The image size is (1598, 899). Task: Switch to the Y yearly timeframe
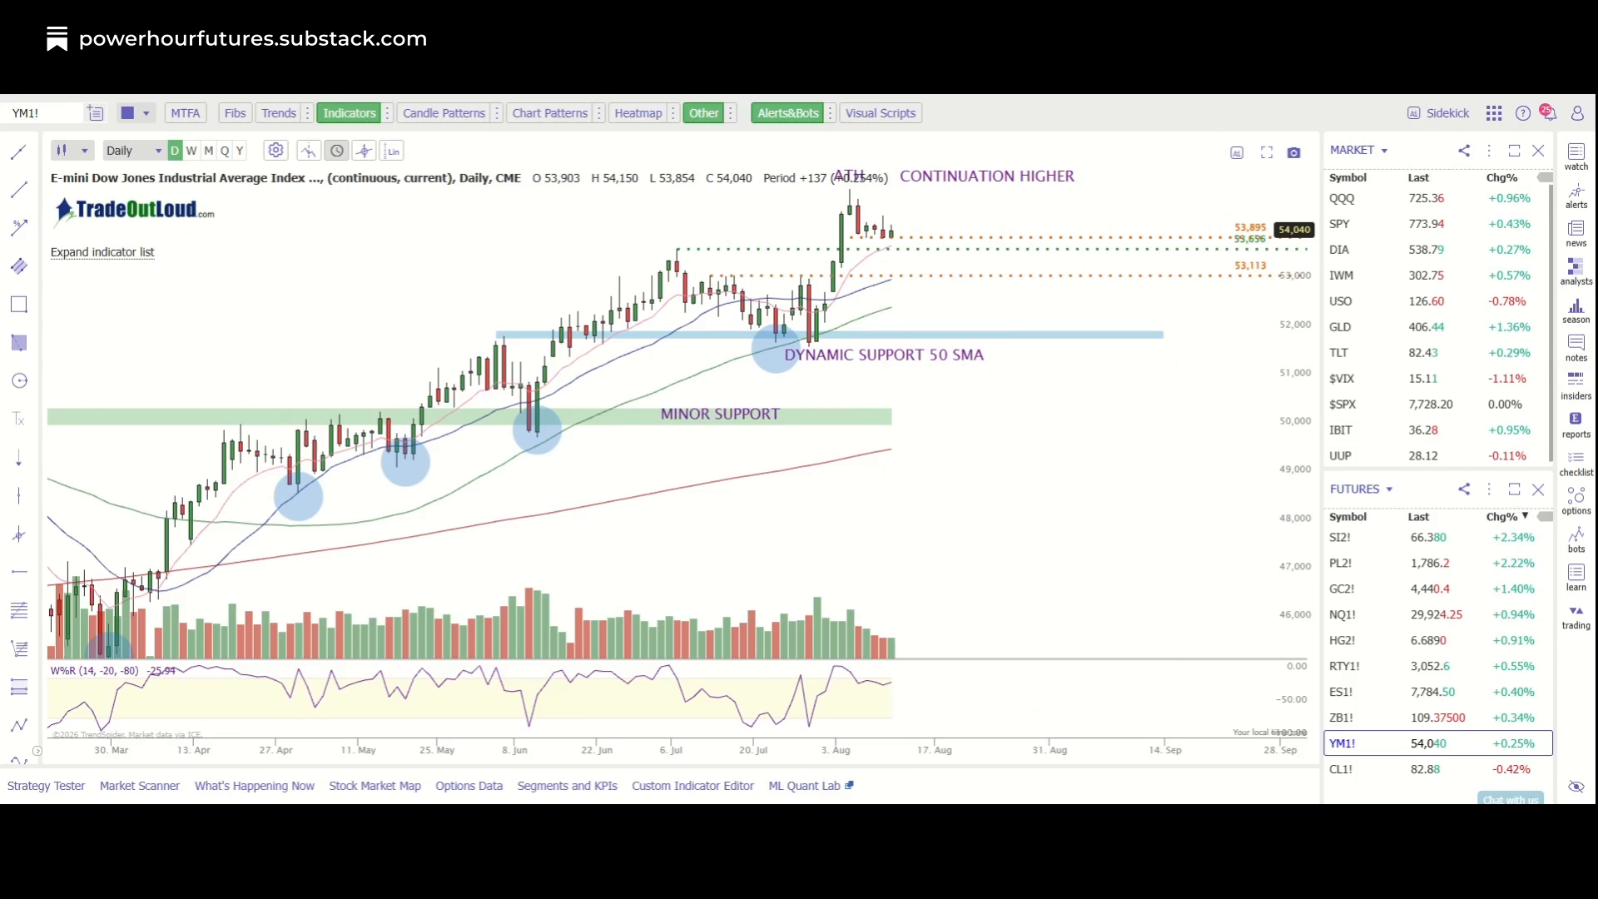tap(240, 151)
